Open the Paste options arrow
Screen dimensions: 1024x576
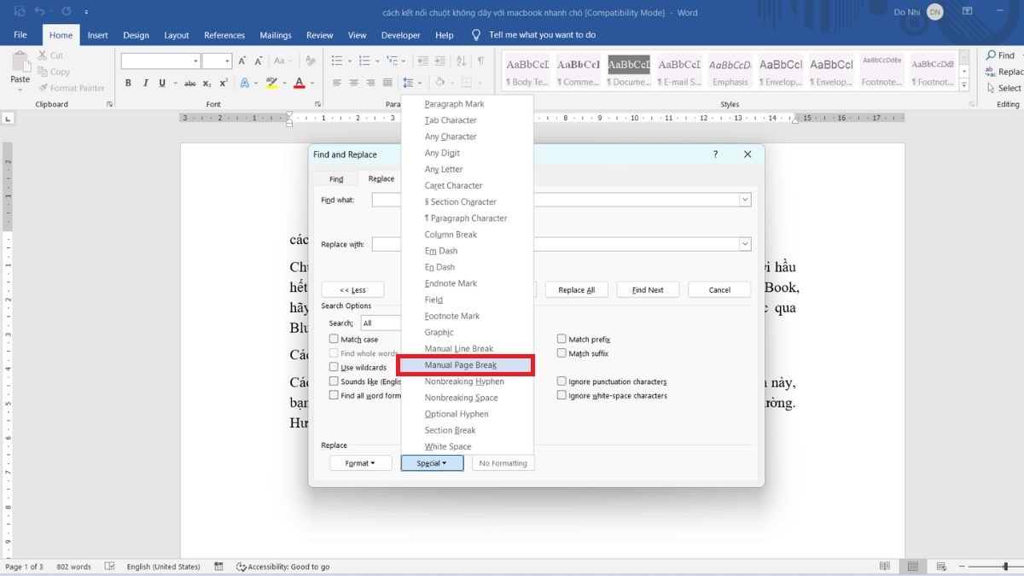point(20,90)
